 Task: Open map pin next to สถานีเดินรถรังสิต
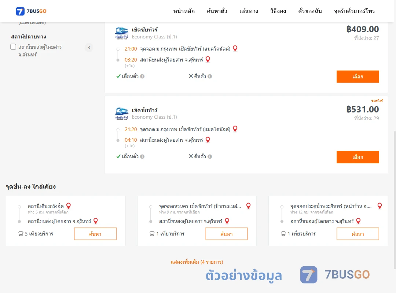(x=69, y=206)
